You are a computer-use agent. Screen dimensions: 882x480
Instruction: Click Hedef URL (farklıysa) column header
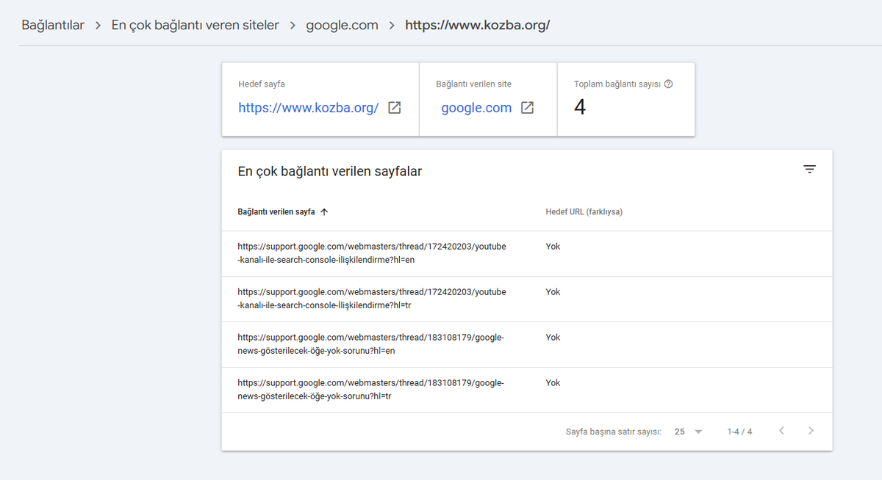[584, 211]
